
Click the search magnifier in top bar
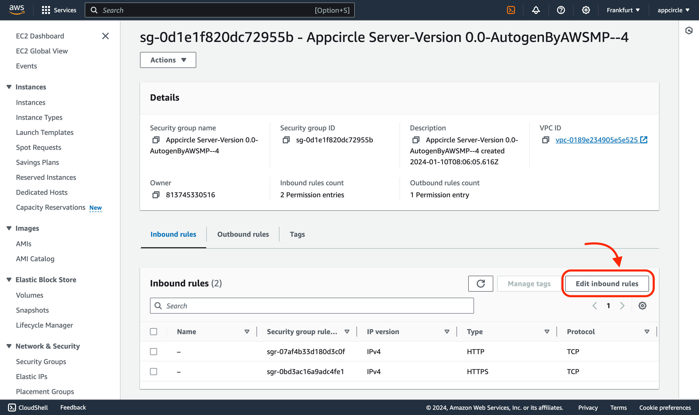tap(94, 10)
